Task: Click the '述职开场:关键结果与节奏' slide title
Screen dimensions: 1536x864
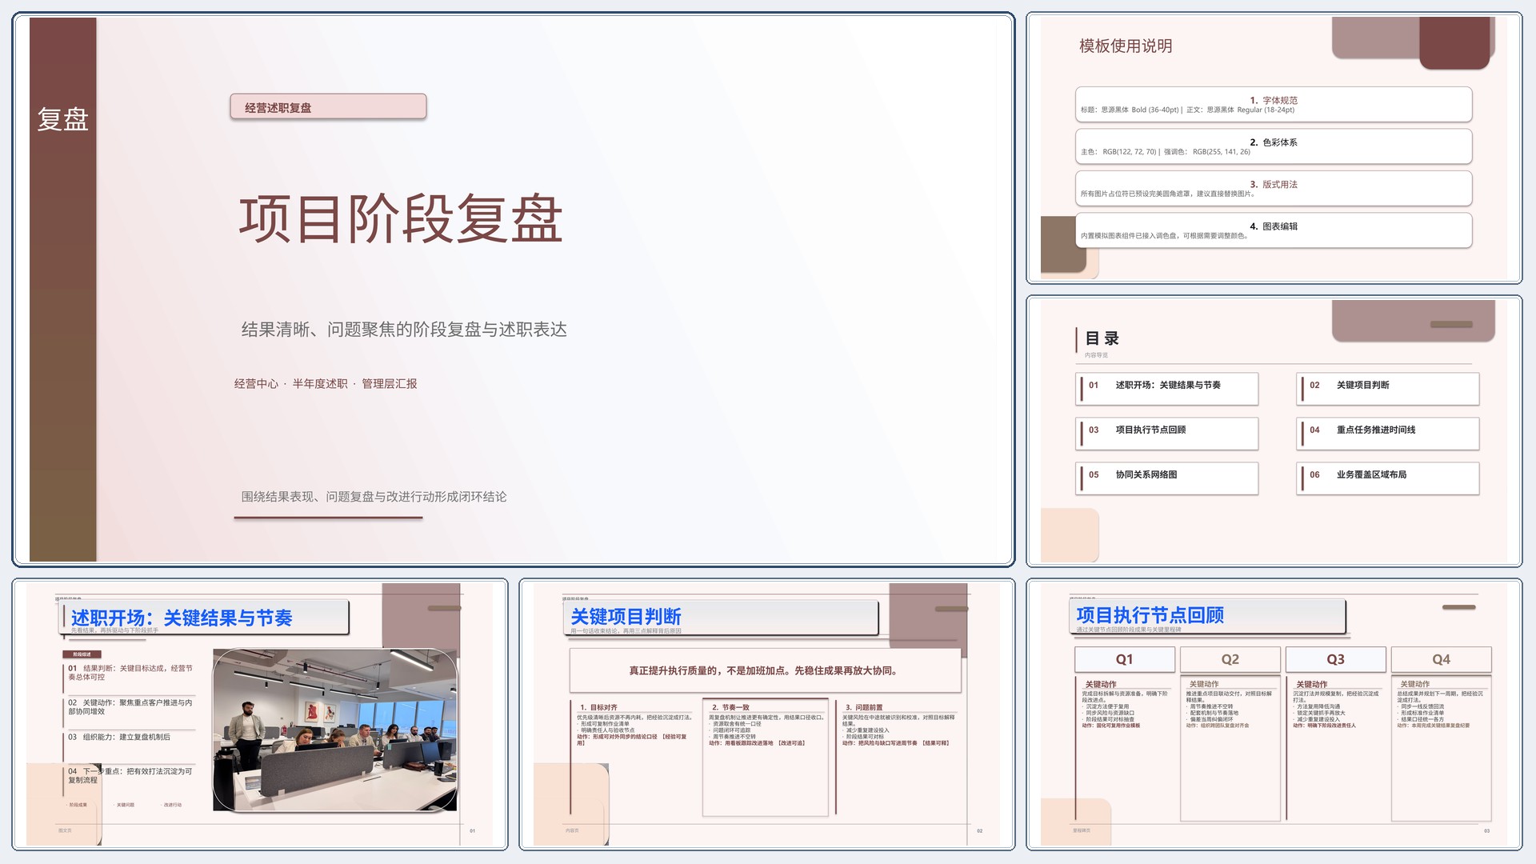Action: 182,618
